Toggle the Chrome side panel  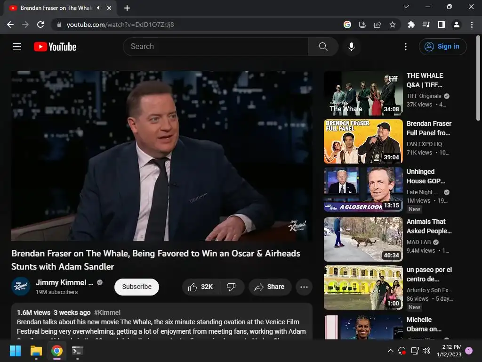[442, 25]
